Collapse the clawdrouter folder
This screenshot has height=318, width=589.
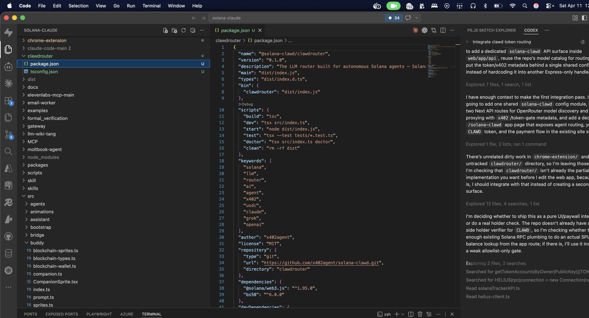pos(40,56)
